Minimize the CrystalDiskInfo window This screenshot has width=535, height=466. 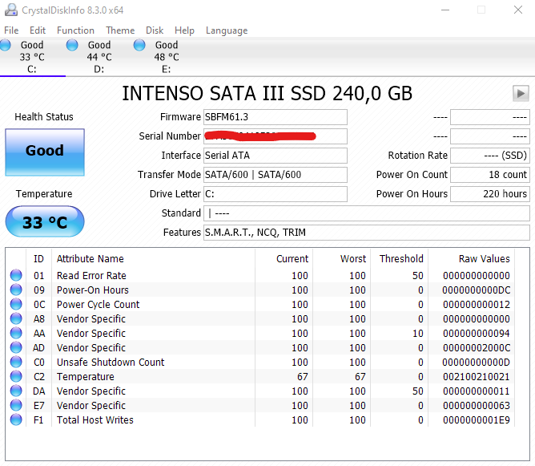(x=445, y=10)
